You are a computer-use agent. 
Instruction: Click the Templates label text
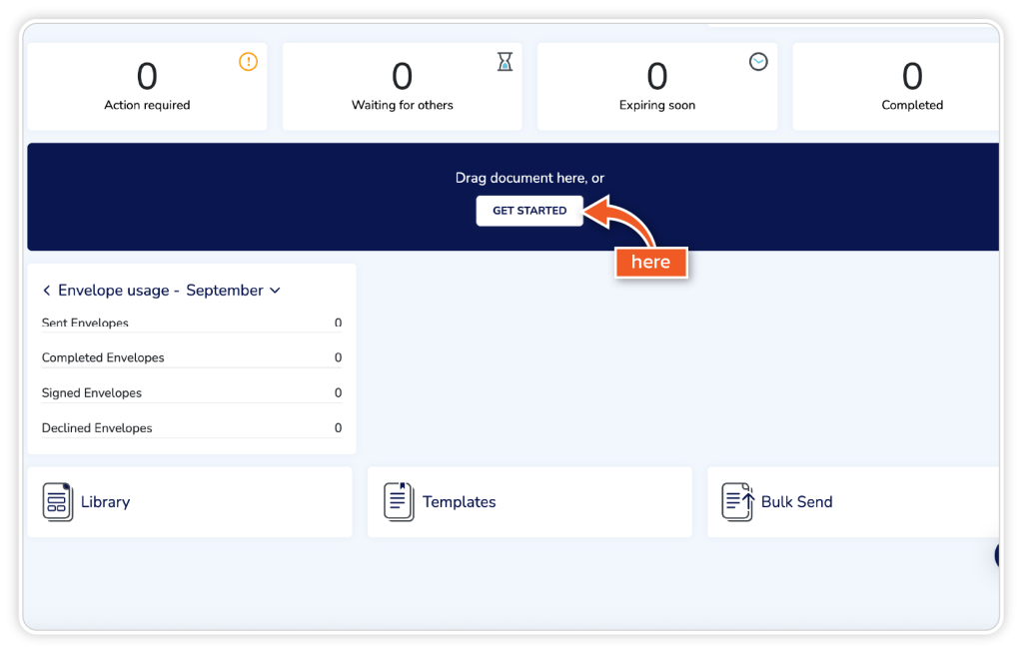tap(459, 502)
